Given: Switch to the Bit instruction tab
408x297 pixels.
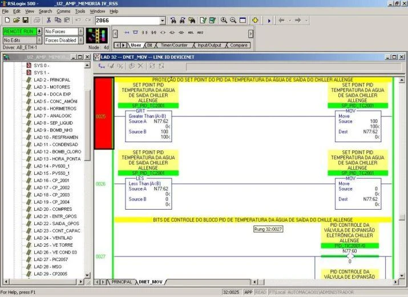Looking at the screenshot, I should click(150, 45).
